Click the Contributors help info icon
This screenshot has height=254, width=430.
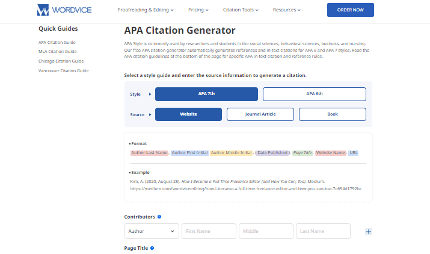pos(159,217)
